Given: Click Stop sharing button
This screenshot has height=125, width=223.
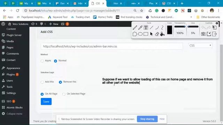Looking at the screenshot, I should coord(147,119).
